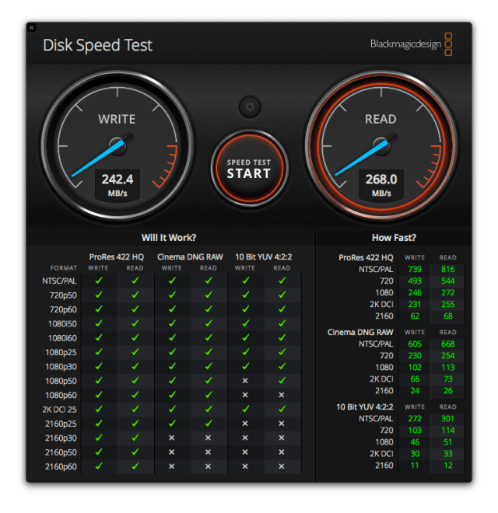Click the "How Fast?" panel heading
This screenshot has height=513, width=498.
tap(394, 238)
